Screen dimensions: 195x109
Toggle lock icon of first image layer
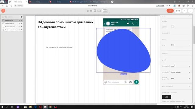(x=19, y=20)
